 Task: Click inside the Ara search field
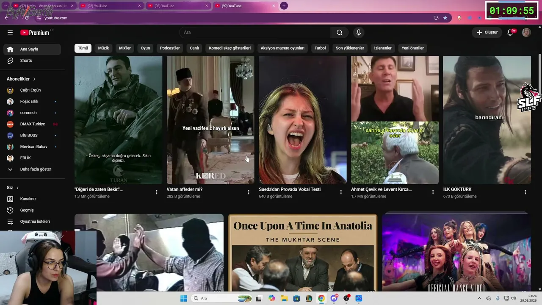tap(255, 33)
